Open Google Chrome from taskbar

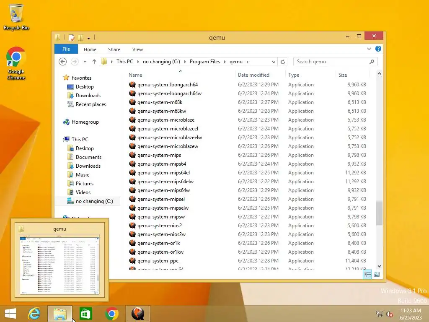click(111, 314)
